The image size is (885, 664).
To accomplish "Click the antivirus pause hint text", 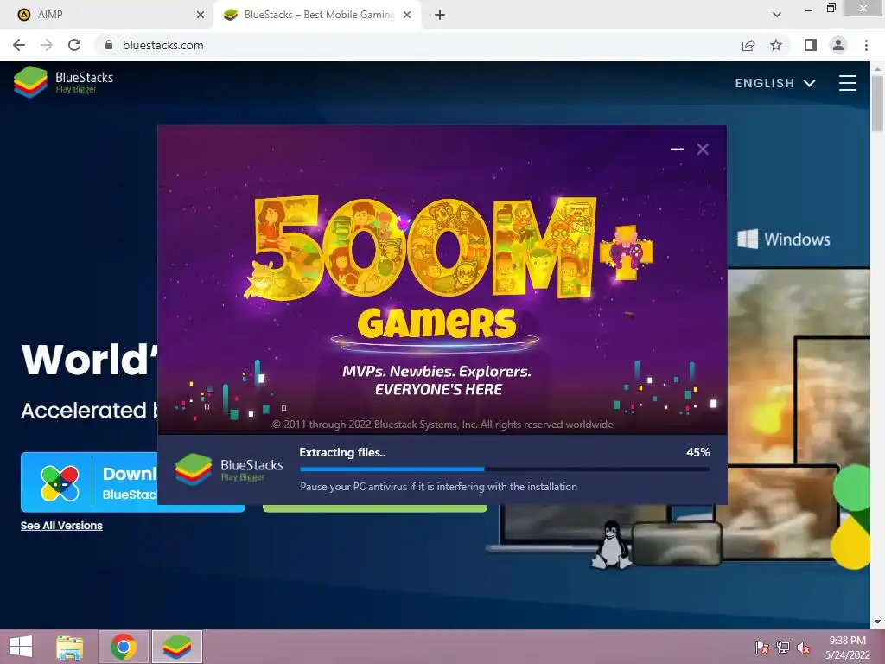I will (x=438, y=486).
